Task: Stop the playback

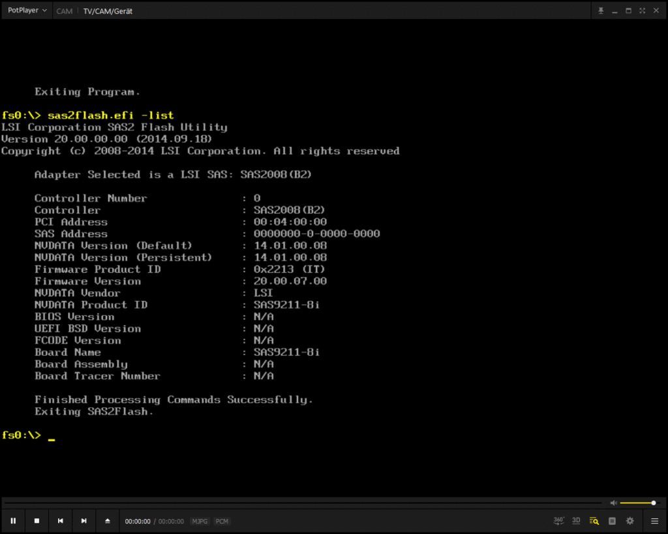Action: tap(37, 521)
